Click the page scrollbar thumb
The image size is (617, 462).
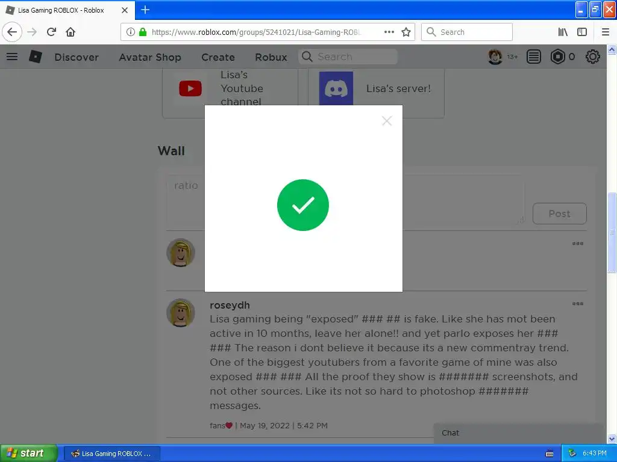pyautogui.click(x=612, y=232)
